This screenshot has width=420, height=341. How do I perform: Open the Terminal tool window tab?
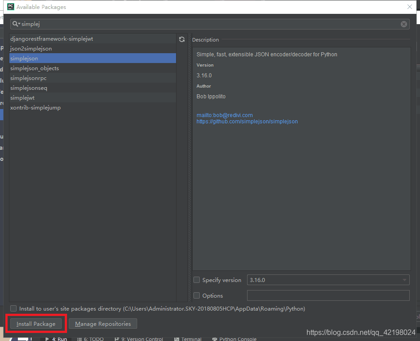188,339
